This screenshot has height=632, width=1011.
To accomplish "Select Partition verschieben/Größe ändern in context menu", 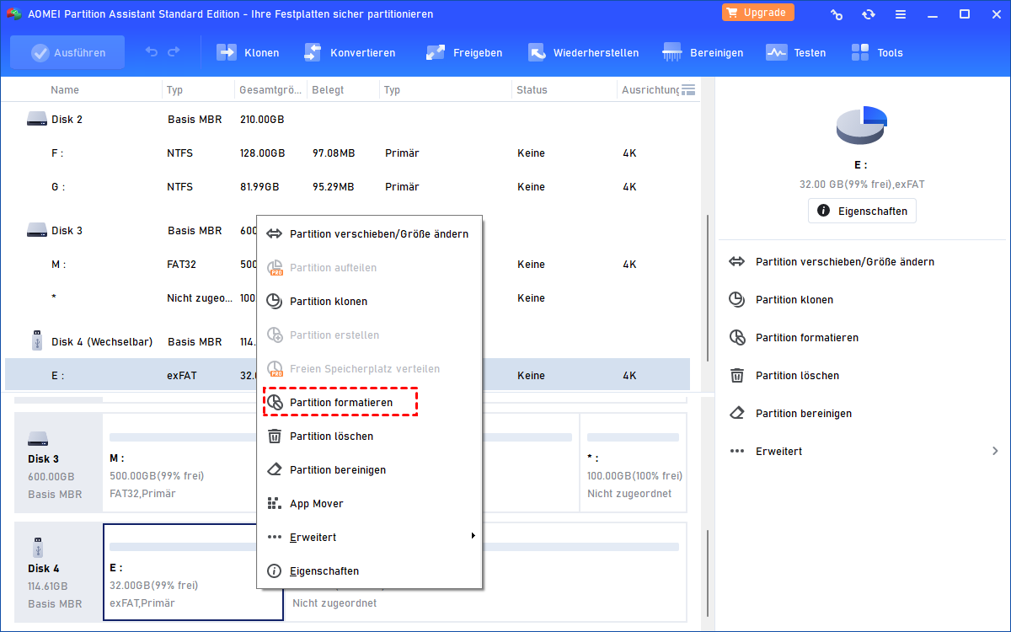I will click(369, 233).
